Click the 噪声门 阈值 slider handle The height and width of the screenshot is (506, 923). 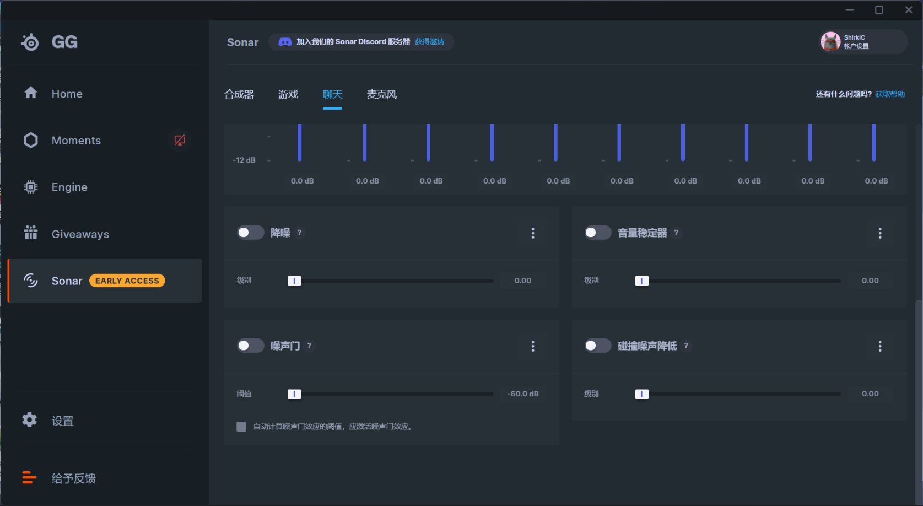coord(294,394)
